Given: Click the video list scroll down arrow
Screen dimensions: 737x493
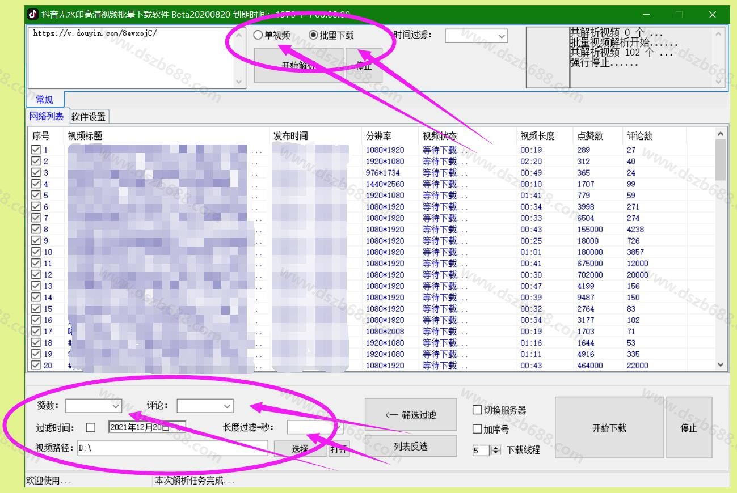Looking at the screenshot, I should point(721,365).
